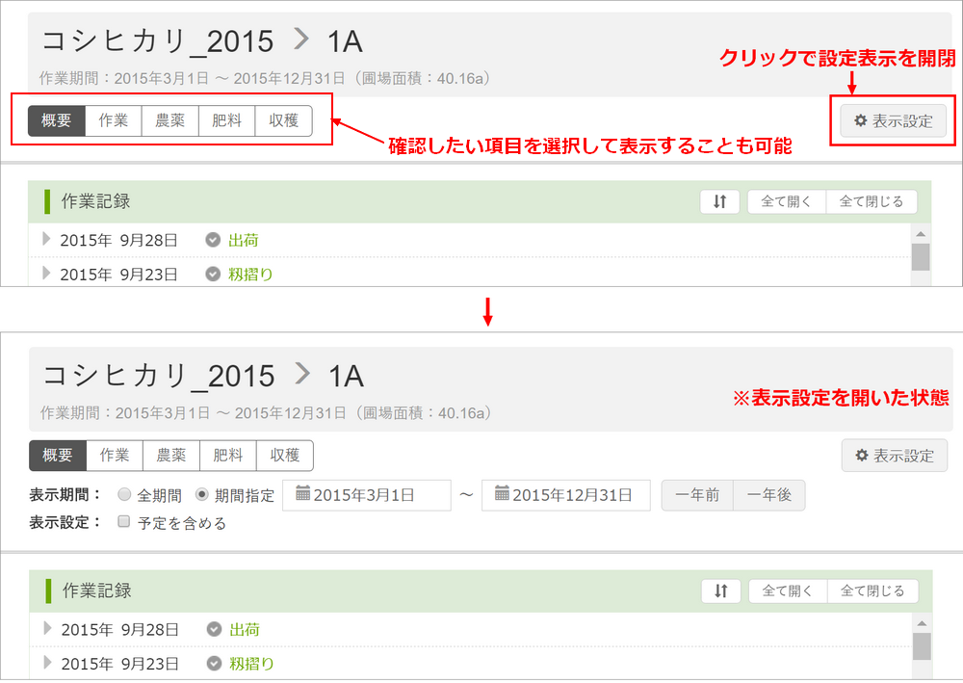Switch to the 収穫 tab in the lower panel
Image resolution: width=963 pixels, height=683 pixels.
click(x=285, y=456)
